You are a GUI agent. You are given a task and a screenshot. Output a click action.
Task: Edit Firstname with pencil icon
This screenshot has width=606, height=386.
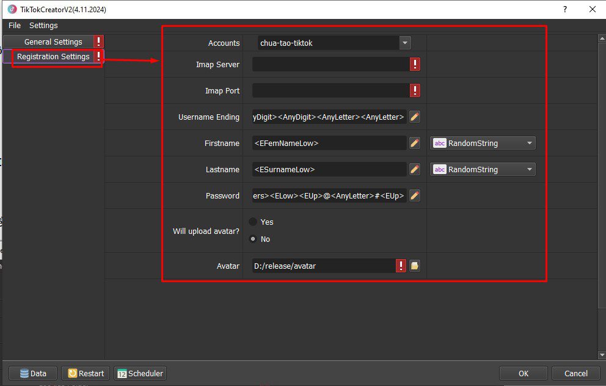pos(414,143)
